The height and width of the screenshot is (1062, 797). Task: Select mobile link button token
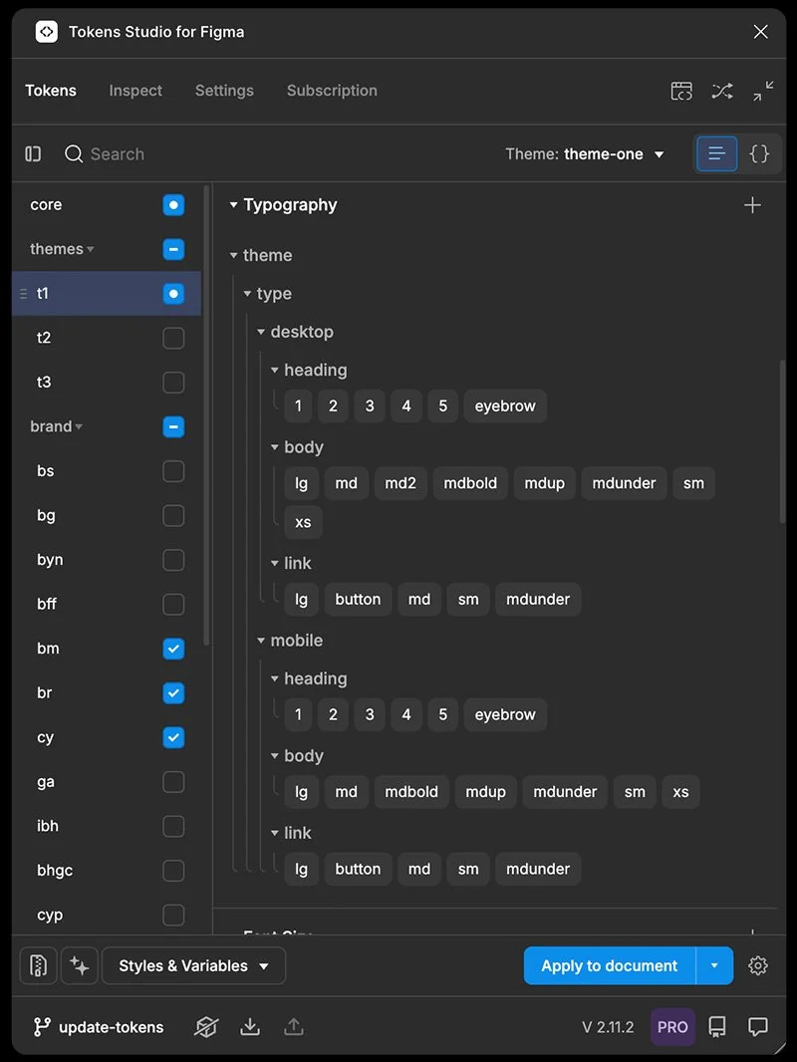(359, 869)
